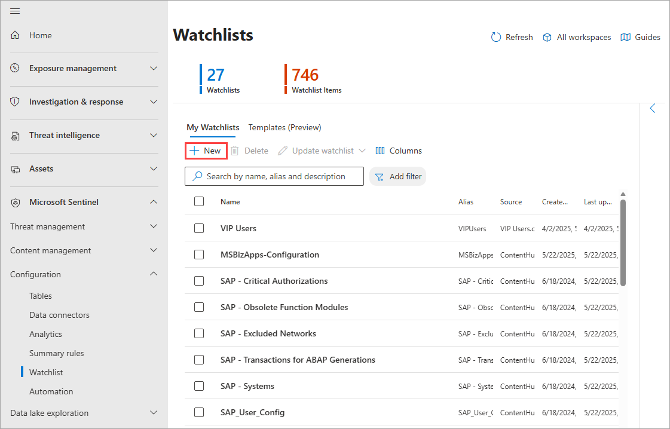The height and width of the screenshot is (429, 670).
Task: Switch to the My Watchlists tab
Action: pyautogui.click(x=213, y=127)
